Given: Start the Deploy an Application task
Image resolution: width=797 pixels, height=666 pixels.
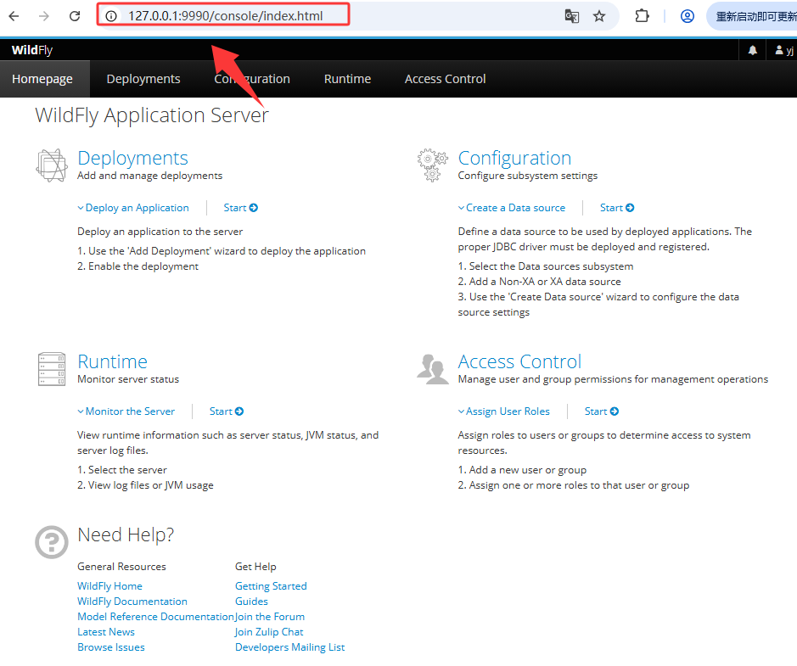Looking at the screenshot, I should tap(241, 208).
